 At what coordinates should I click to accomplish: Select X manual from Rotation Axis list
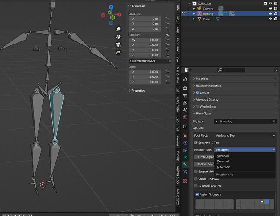click(223, 156)
